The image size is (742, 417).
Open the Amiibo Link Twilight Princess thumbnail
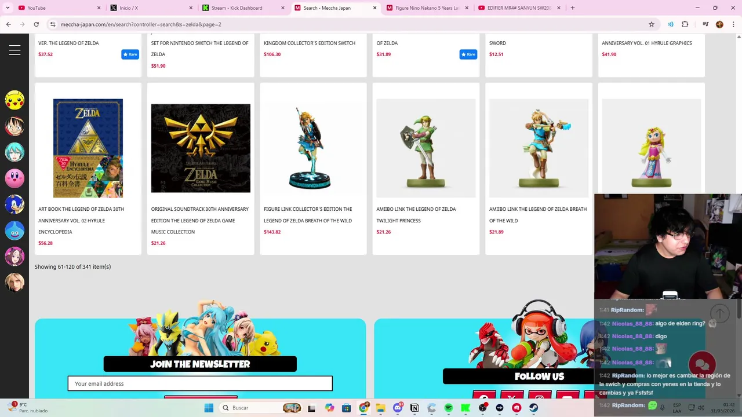[426, 148]
